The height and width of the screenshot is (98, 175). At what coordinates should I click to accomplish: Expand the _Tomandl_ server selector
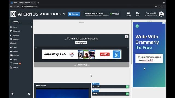(21, 22)
